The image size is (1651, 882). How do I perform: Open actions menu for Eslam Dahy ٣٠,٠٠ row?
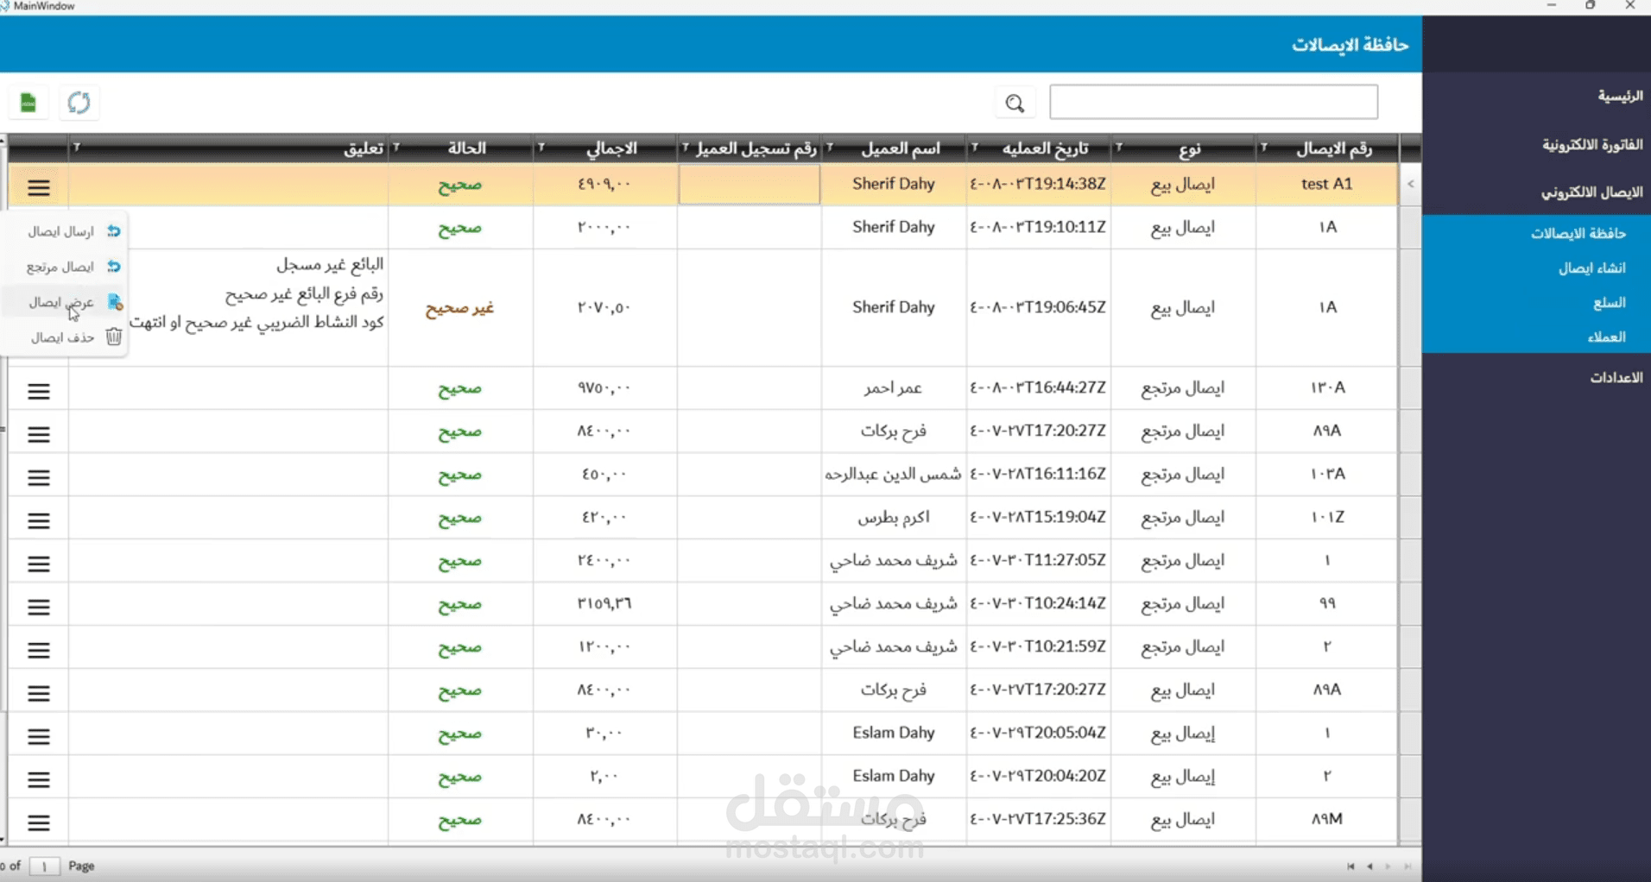click(x=39, y=737)
